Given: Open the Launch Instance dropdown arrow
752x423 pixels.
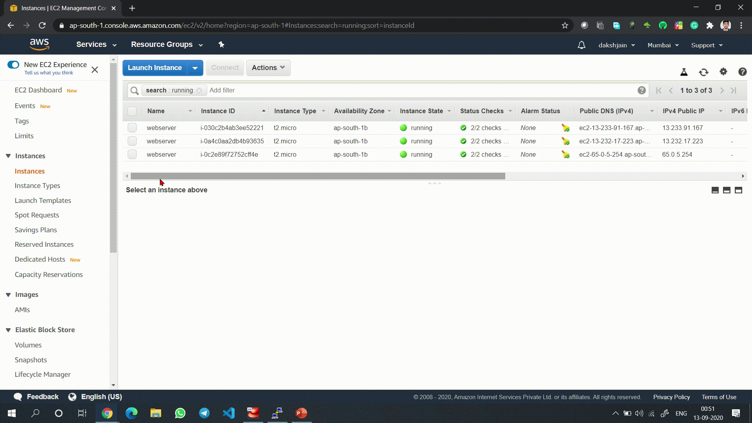Looking at the screenshot, I should click(195, 68).
